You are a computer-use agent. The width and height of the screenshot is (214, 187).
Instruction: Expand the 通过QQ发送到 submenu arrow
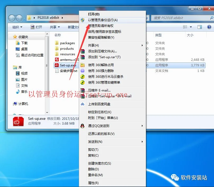click(142, 126)
